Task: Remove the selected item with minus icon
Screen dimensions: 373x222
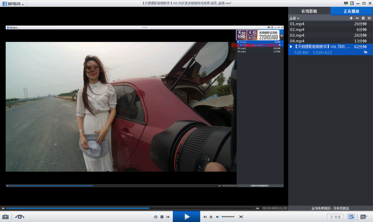Action: tap(357, 18)
